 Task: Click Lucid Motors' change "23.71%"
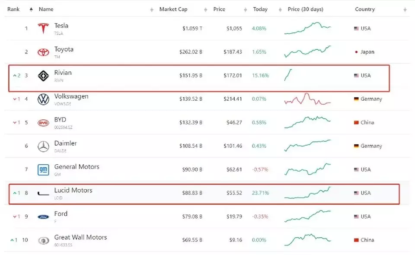tap(260, 193)
